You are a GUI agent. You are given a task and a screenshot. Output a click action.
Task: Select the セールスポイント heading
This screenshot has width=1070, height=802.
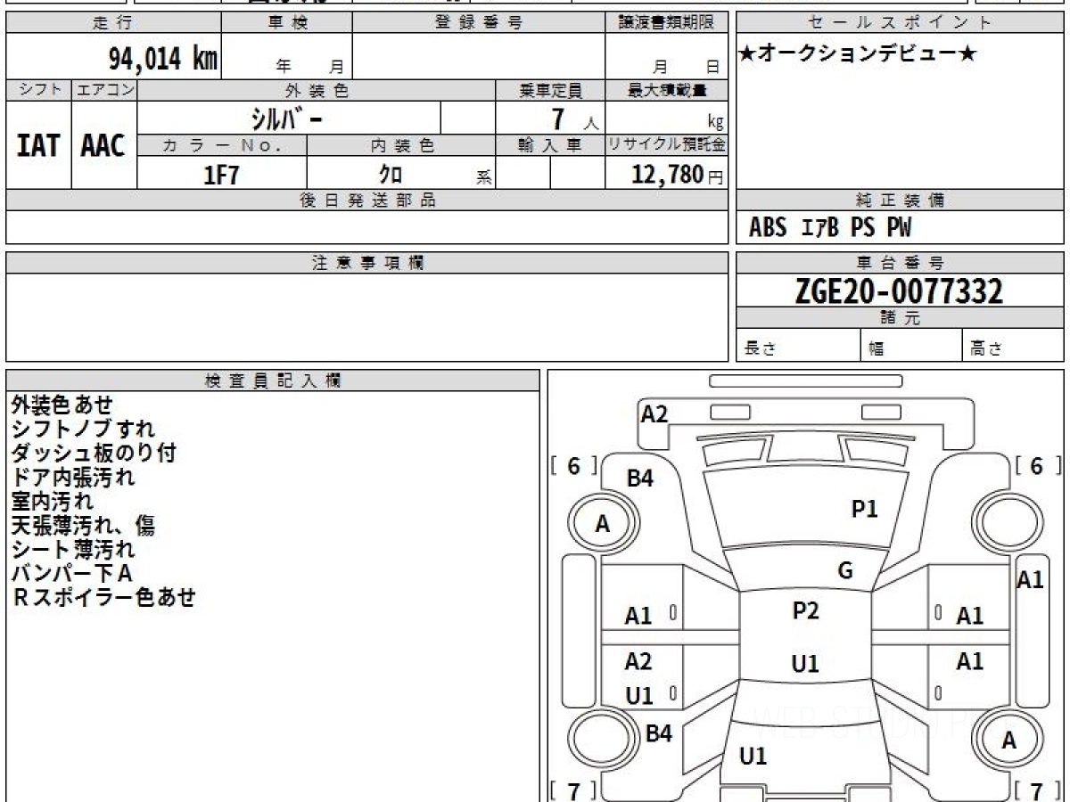tap(900, 23)
